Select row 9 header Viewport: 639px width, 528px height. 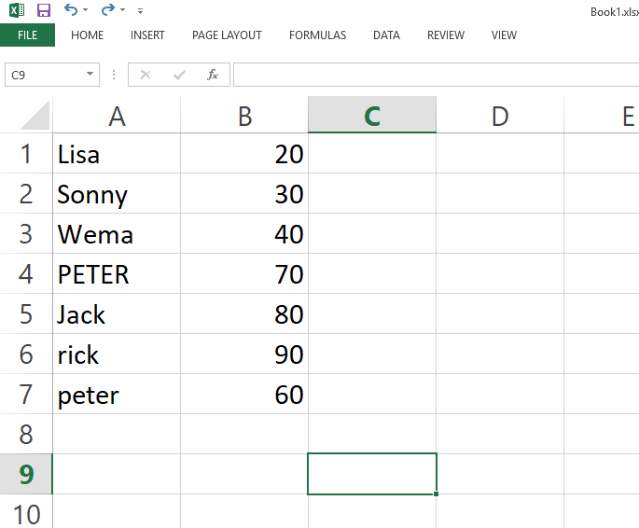pyautogui.click(x=26, y=474)
